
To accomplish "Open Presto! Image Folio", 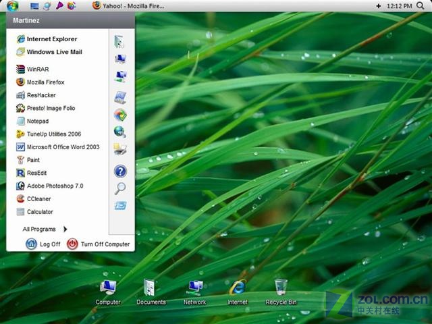I will click(45, 108).
